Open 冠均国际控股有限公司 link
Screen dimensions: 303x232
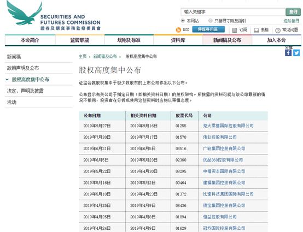point(224,228)
